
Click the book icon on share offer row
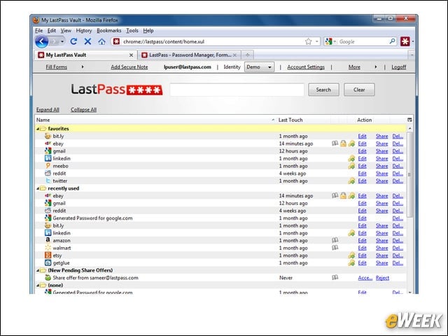tap(335, 277)
